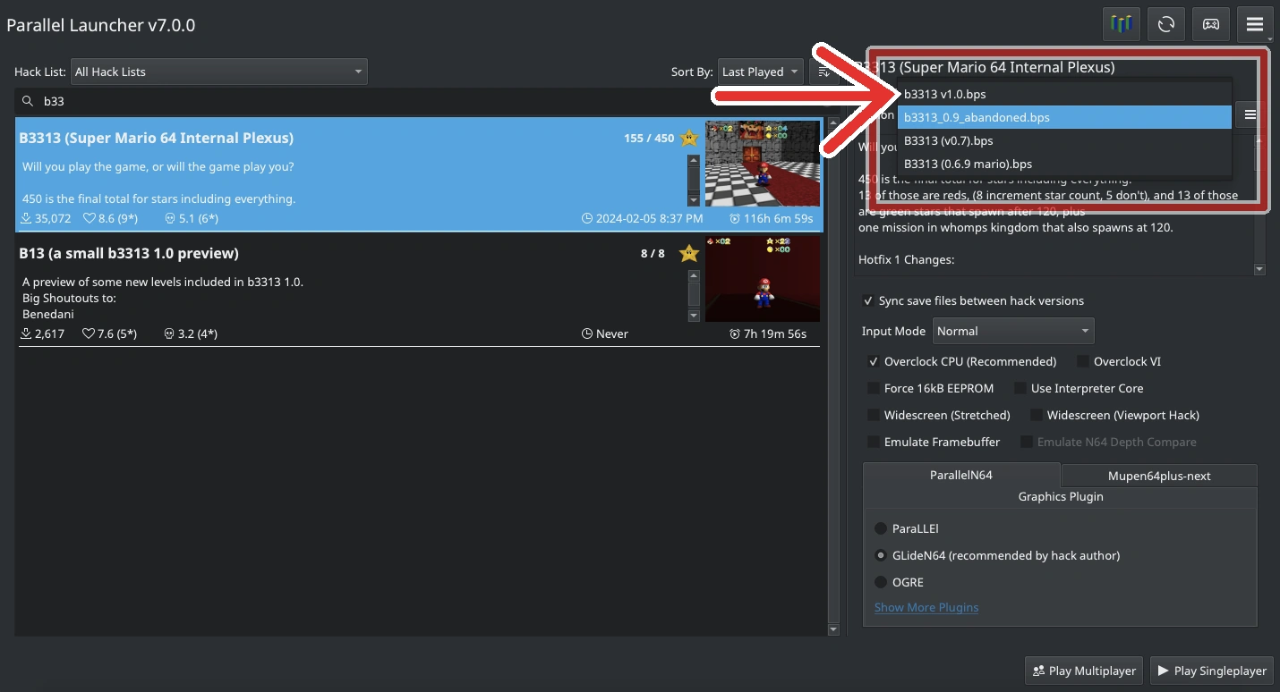Select the GLideN64 graphics plugin

click(x=881, y=555)
